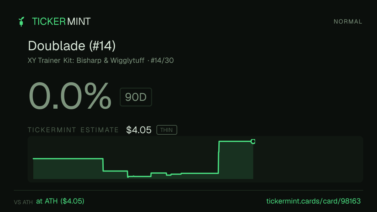Click the Doublade (#14) card title
This screenshot has width=377, height=212.
(x=72, y=46)
